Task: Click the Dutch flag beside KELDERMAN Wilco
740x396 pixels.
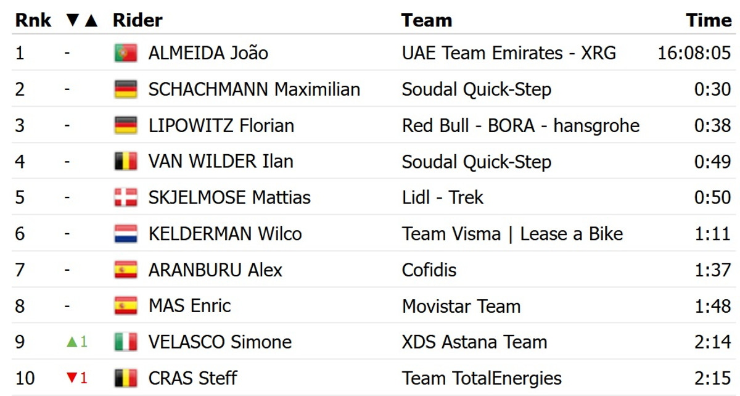Action: (126, 234)
